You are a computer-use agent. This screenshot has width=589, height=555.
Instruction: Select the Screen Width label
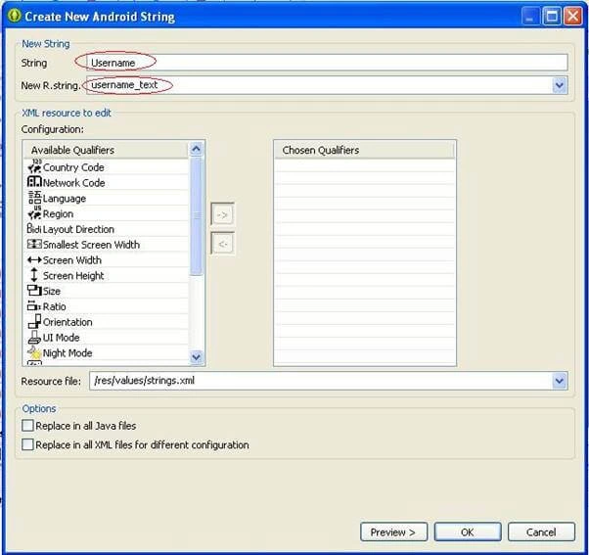point(72,260)
